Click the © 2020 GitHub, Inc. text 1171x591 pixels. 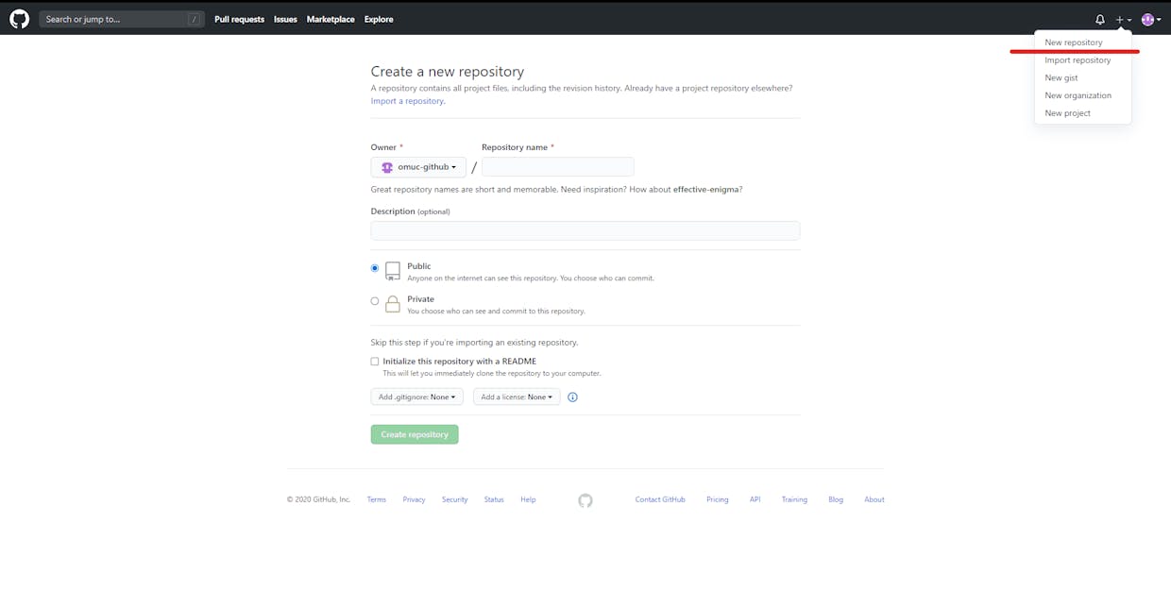pyautogui.click(x=318, y=500)
